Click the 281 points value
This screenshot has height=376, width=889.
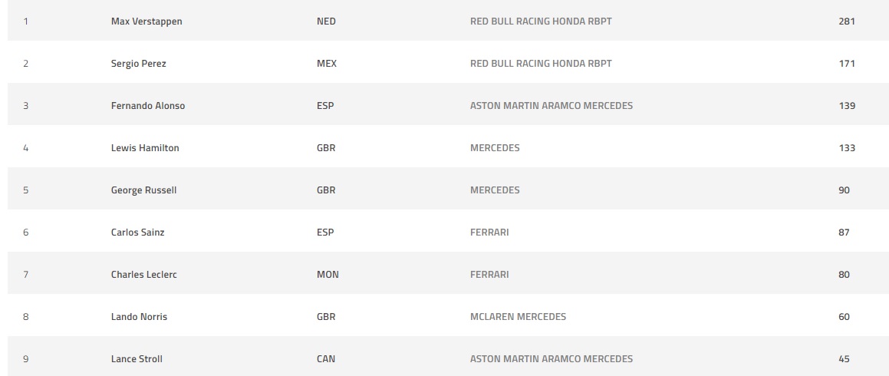tap(847, 21)
